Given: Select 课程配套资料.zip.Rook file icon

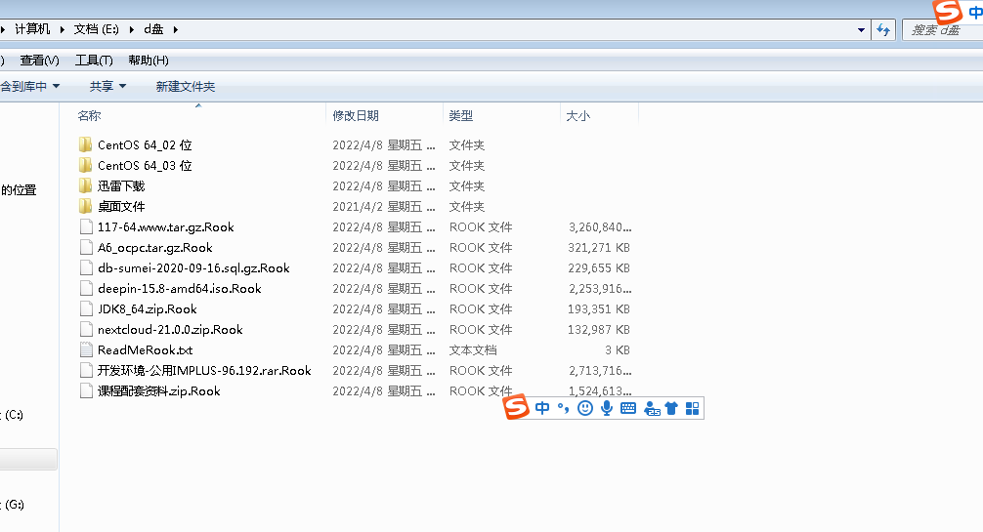Looking at the screenshot, I should (x=87, y=391).
